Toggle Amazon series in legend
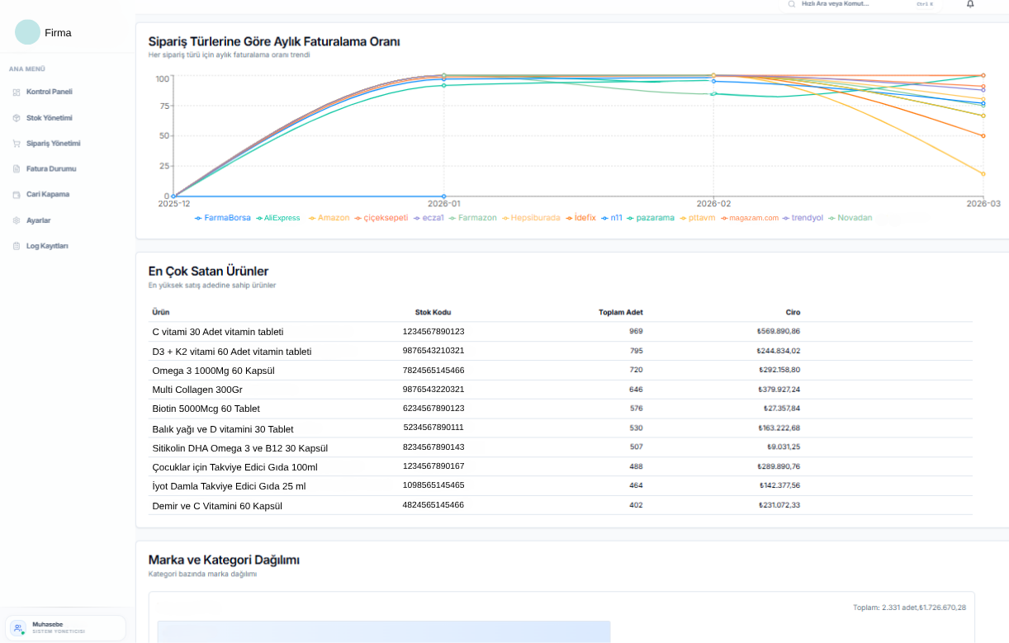This screenshot has width=1009, height=643. pos(329,218)
